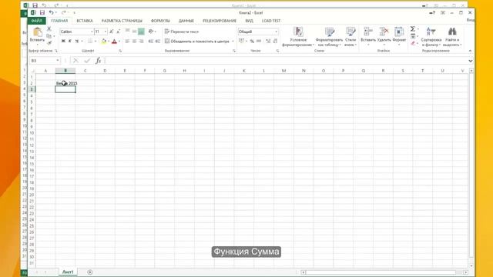Undo the last action
The image size is (493, 277).
(x=52, y=12)
